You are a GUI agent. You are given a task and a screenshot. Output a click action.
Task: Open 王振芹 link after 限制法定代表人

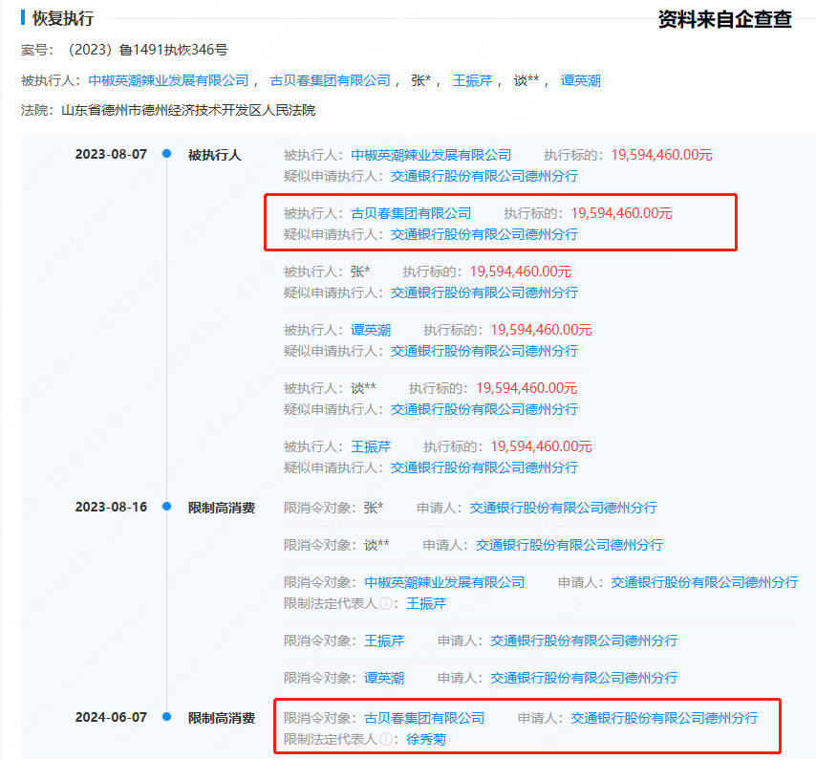tap(426, 604)
